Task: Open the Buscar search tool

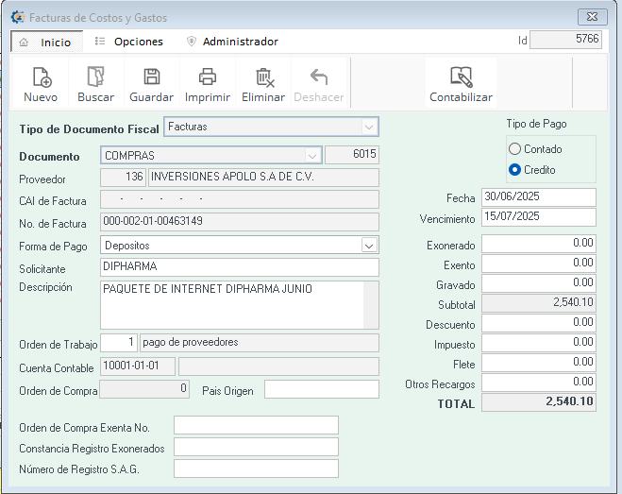Action: [95, 77]
